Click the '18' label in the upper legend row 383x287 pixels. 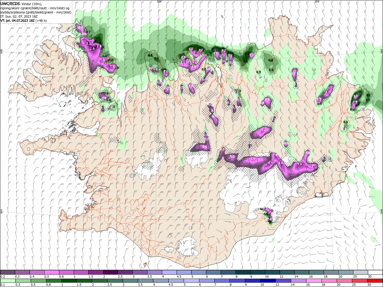[326, 277]
